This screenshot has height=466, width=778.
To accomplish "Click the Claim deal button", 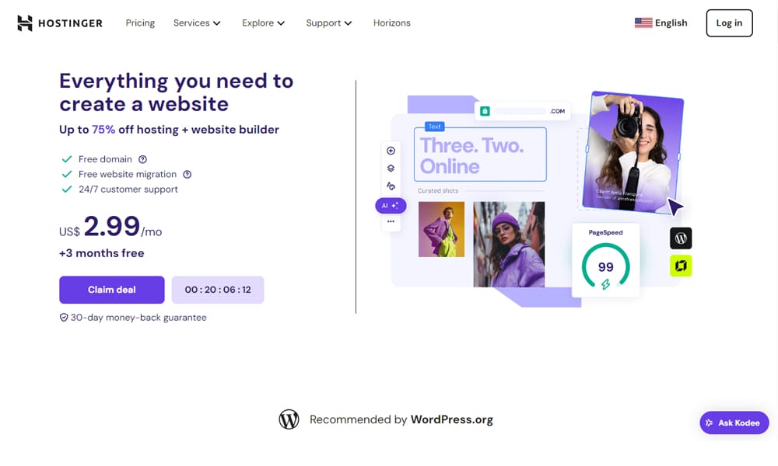I will pos(111,290).
